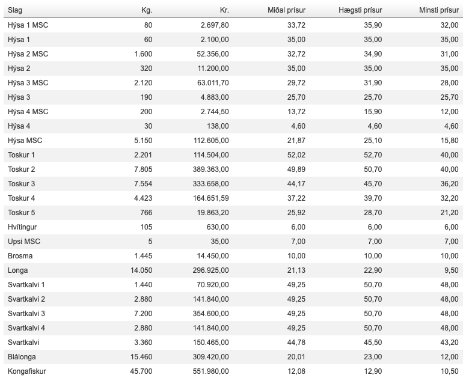The width and height of the screenshot is (466, 384).
Task: Click the Kg. column header
Action: 147,10
